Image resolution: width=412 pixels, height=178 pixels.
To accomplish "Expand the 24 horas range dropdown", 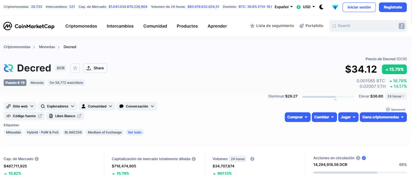I will (396, 96).
